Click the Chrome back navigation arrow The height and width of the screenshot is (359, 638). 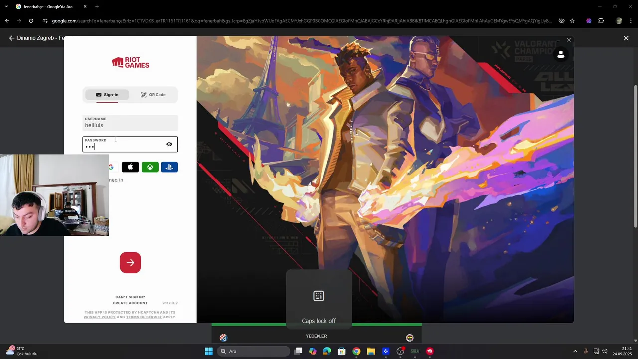7,21
